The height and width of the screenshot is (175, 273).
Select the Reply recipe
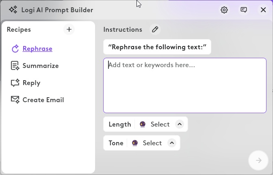coord(32,83)
